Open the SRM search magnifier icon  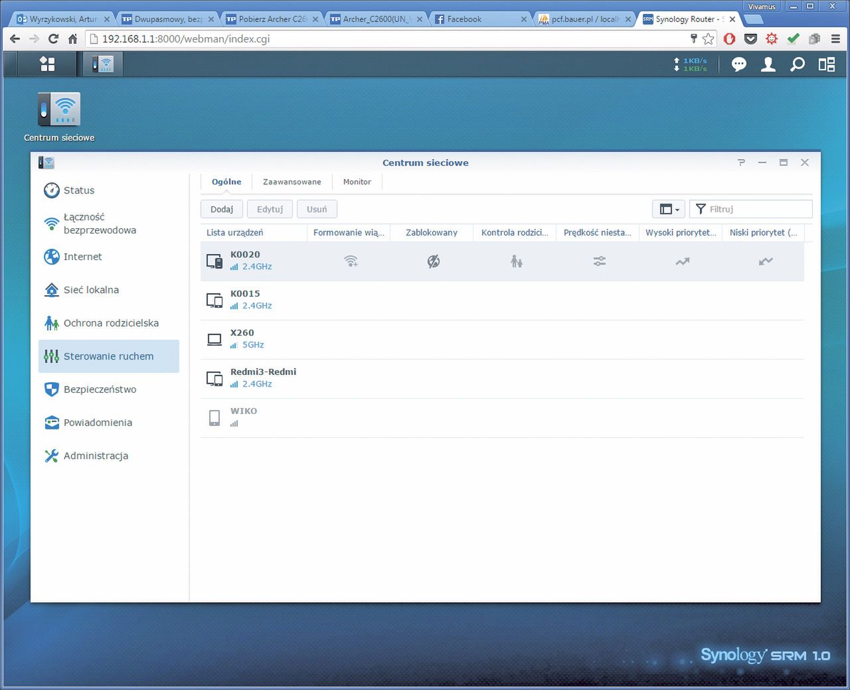pos(798,64)
